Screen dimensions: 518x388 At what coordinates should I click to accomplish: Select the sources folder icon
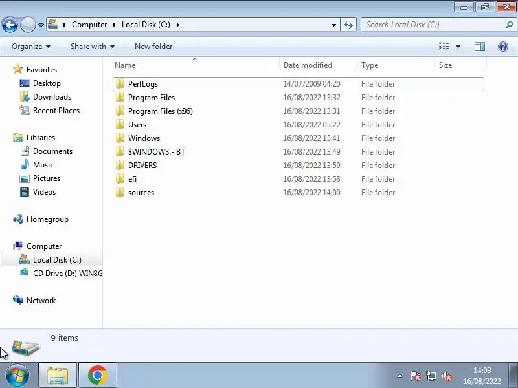[120, 192]
